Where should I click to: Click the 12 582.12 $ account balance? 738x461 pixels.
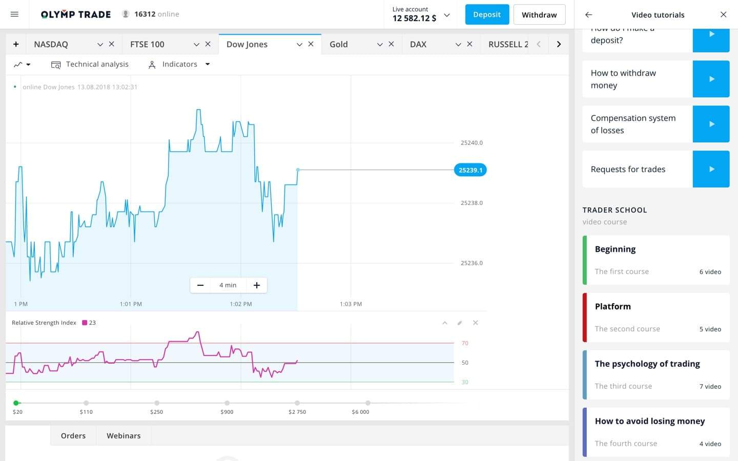(x=414, y=18)
